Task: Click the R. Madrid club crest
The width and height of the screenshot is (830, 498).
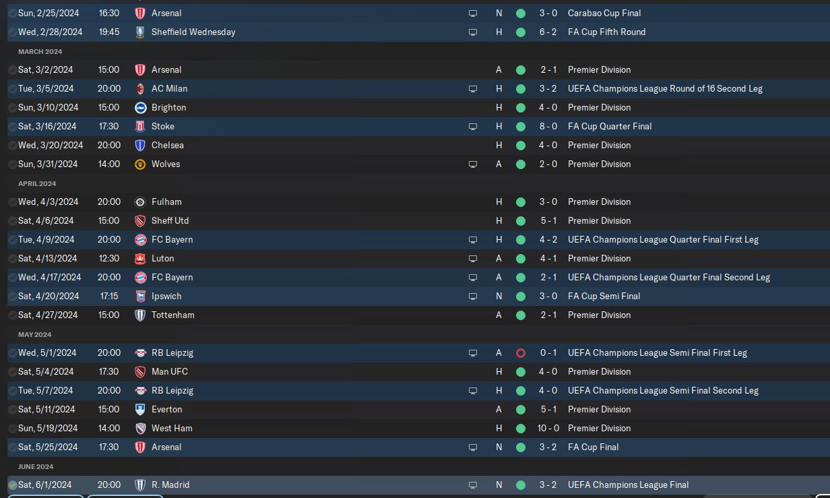Action: (x=140, y=485)
